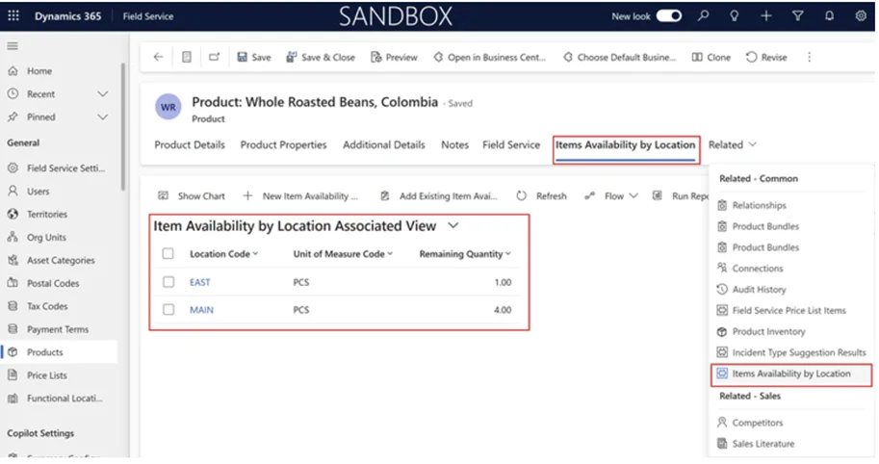This screenshot has width=879, height=464.
Task: Expand the Pinned section chevron
Action: click(103, 116)
